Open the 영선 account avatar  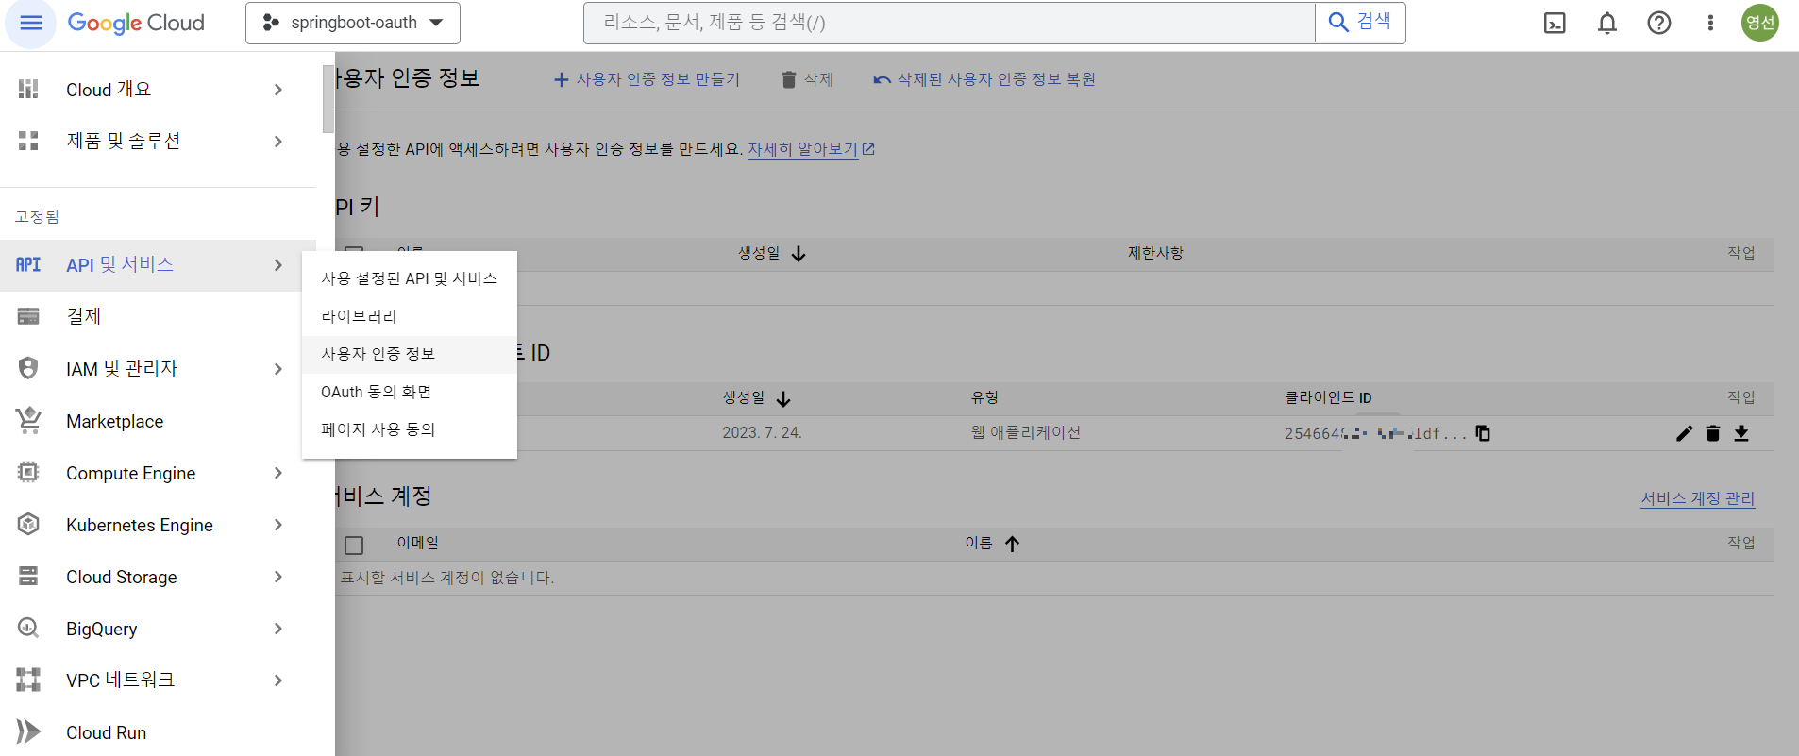pyautogui.click(x=1760, y=23)
